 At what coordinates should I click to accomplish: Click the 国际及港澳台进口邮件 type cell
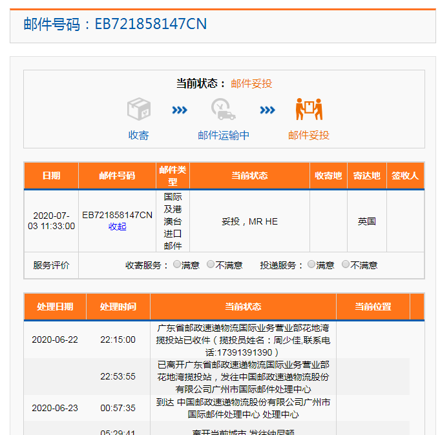(173, 221)
